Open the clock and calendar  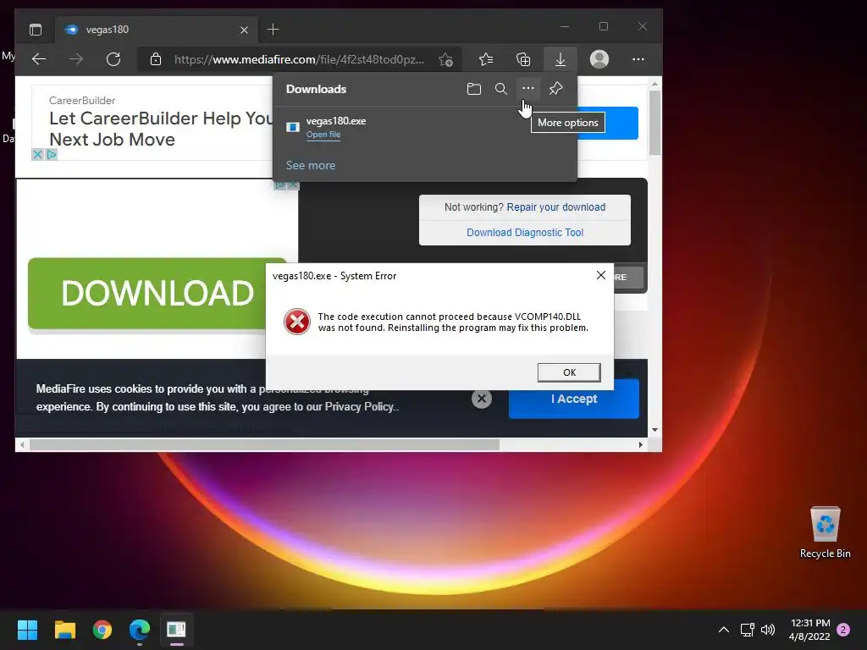coord(809,630)
